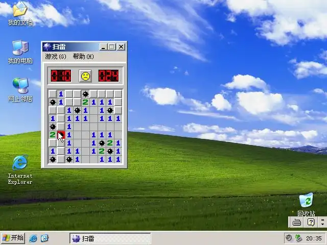Click the green 2 in the leftmost column
Viewport: 327px width, 245px height.
click(53, 135)
